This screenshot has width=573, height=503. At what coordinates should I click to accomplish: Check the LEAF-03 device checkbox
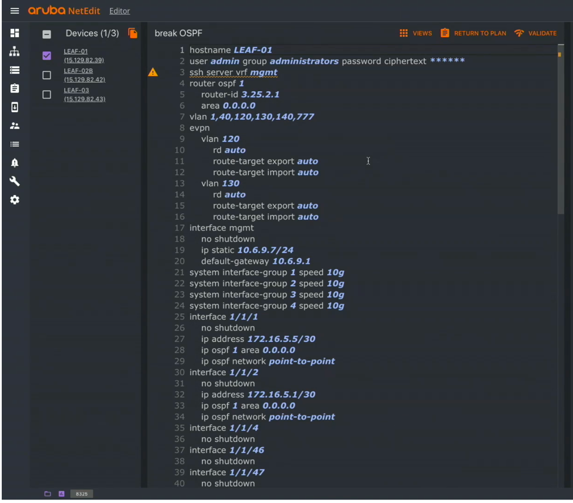pos(47,95)
